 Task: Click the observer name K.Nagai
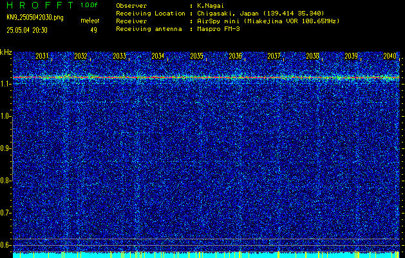[x=210, y=6]
